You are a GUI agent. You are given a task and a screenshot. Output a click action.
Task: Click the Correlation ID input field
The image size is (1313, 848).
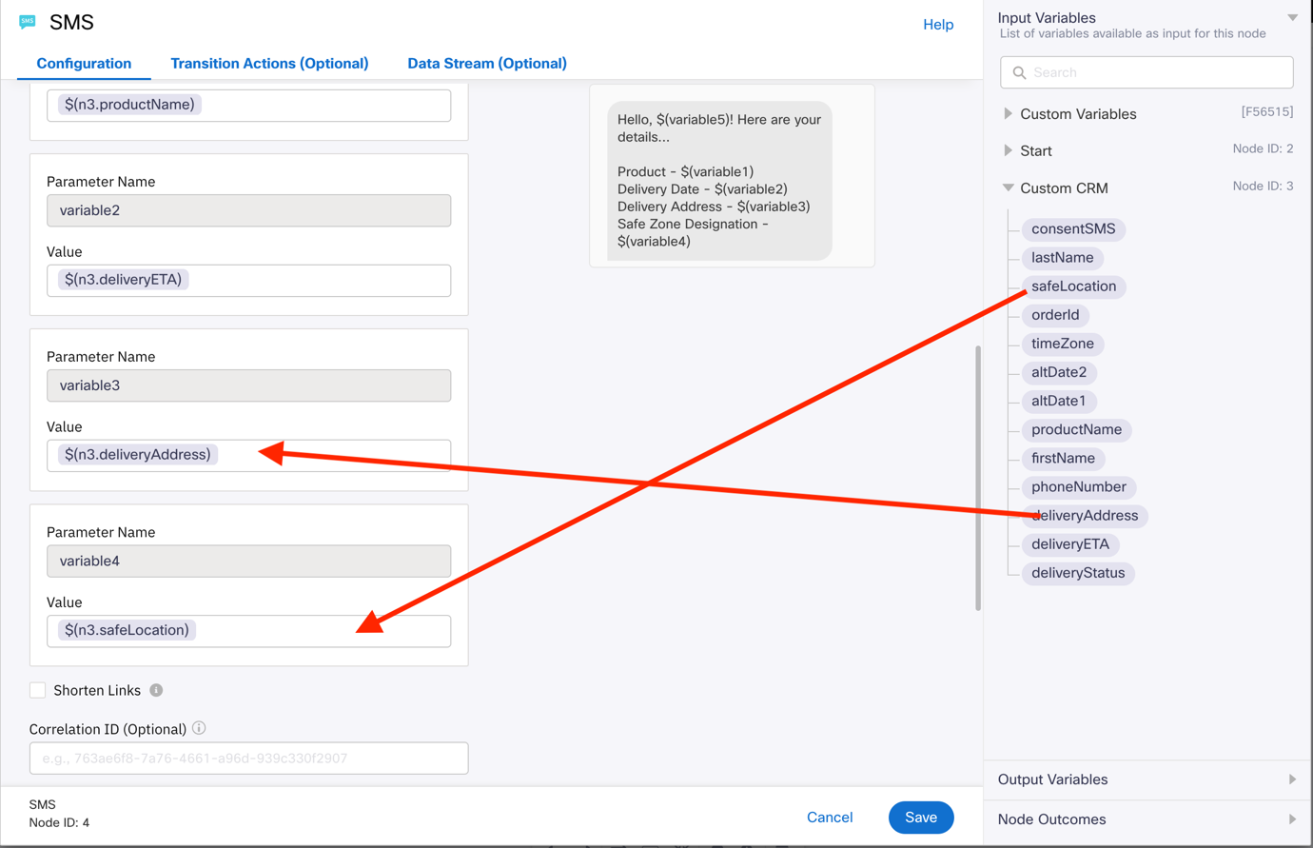point(249,759)
